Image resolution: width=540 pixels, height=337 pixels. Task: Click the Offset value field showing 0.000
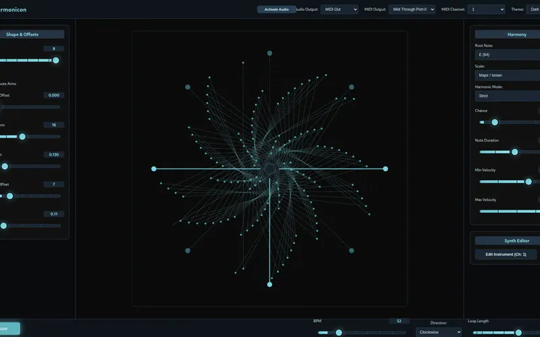54,95
